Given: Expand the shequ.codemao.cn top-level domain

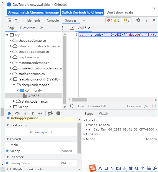Looking at the screenshot, I should [x=11, y=40].
